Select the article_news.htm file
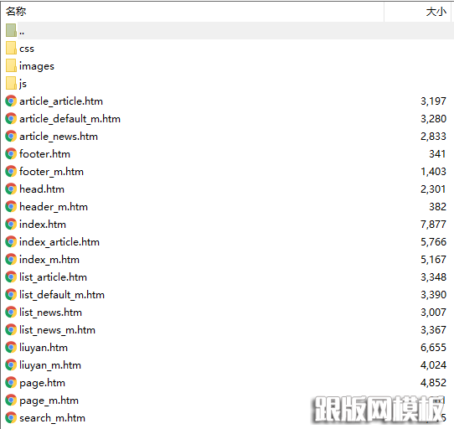The height and width of the screenshot is (429, 454). pos(59,137)
